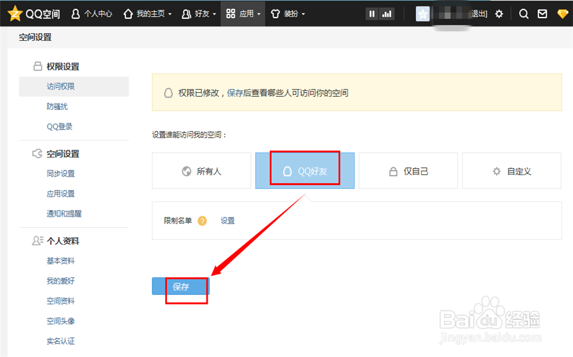Expand the 好友 dropdown menu
The image size is (573, 357).
pos(195,14)
